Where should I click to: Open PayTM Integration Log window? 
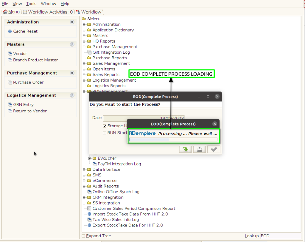(x=119, y=164)
